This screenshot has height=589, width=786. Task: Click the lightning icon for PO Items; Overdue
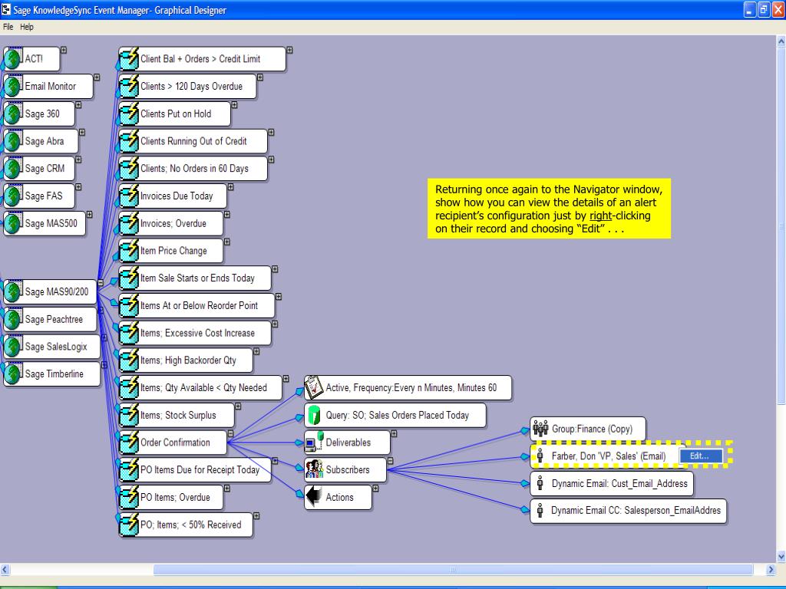pyautogui.click(x=129, y=497)
